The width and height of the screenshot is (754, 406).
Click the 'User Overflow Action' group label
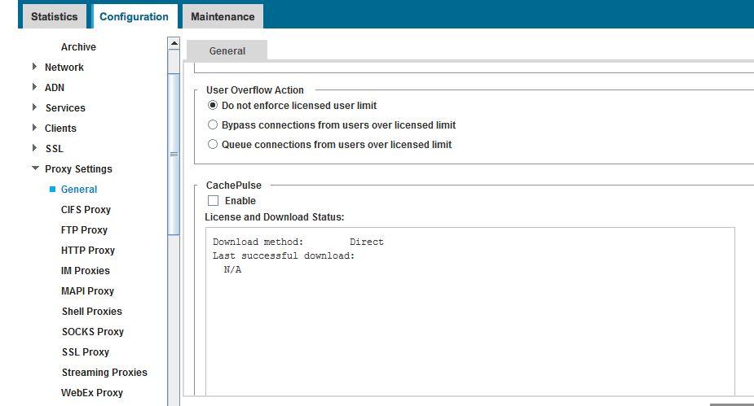coord(255,90)
